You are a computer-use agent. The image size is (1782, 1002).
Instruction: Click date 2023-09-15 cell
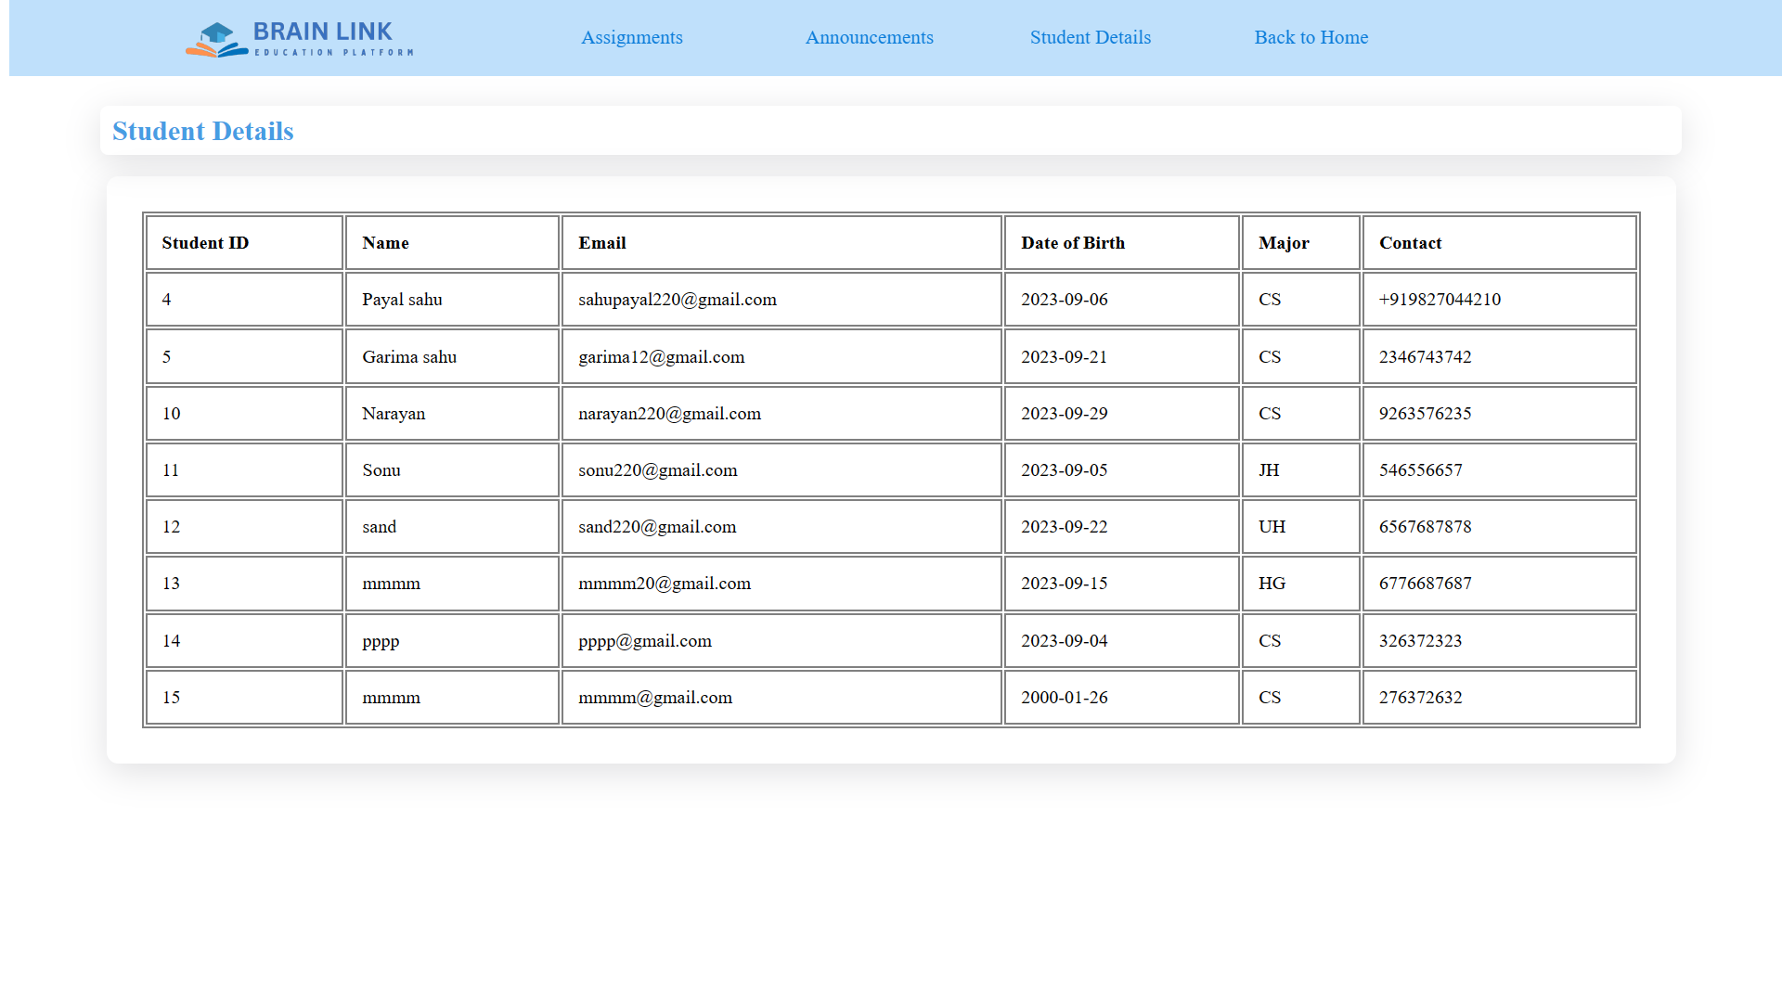(1065, 584)
